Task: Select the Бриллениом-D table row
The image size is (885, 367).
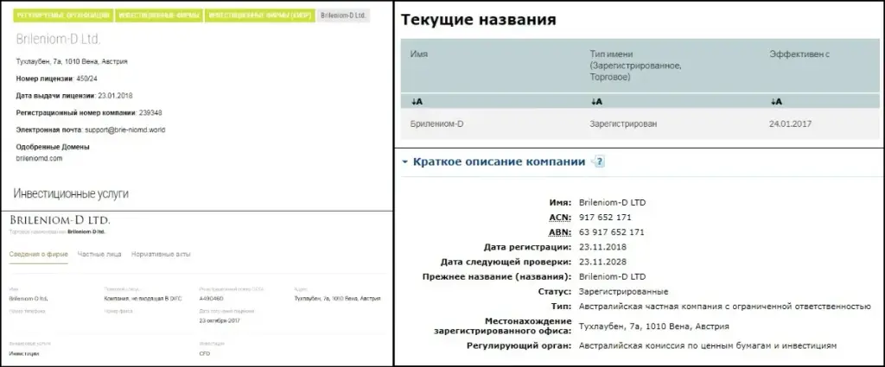Action: point(640,124)
